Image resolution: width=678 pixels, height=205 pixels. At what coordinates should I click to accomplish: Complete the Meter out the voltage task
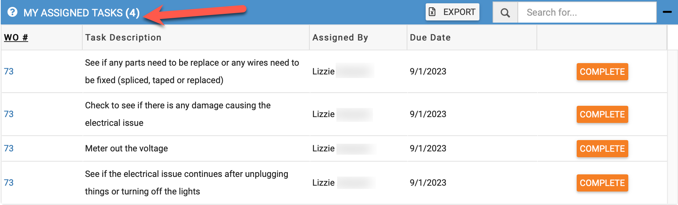602,148
